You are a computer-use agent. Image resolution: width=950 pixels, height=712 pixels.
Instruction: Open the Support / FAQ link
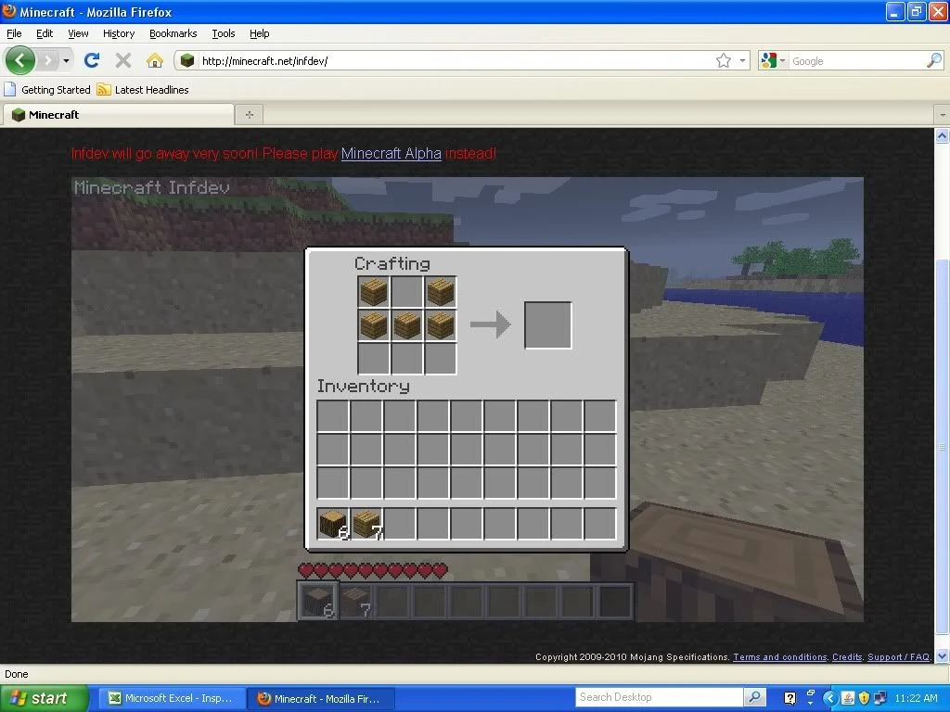[898, 657]
